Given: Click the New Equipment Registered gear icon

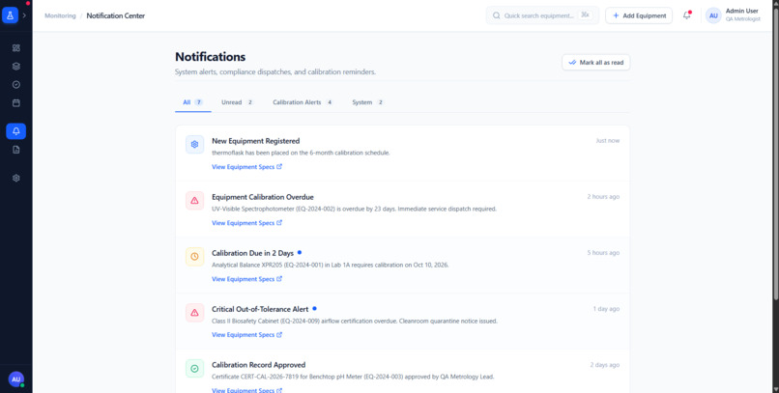Looking at the screenshot, I should pyautogui.click(x=195, y=145).
